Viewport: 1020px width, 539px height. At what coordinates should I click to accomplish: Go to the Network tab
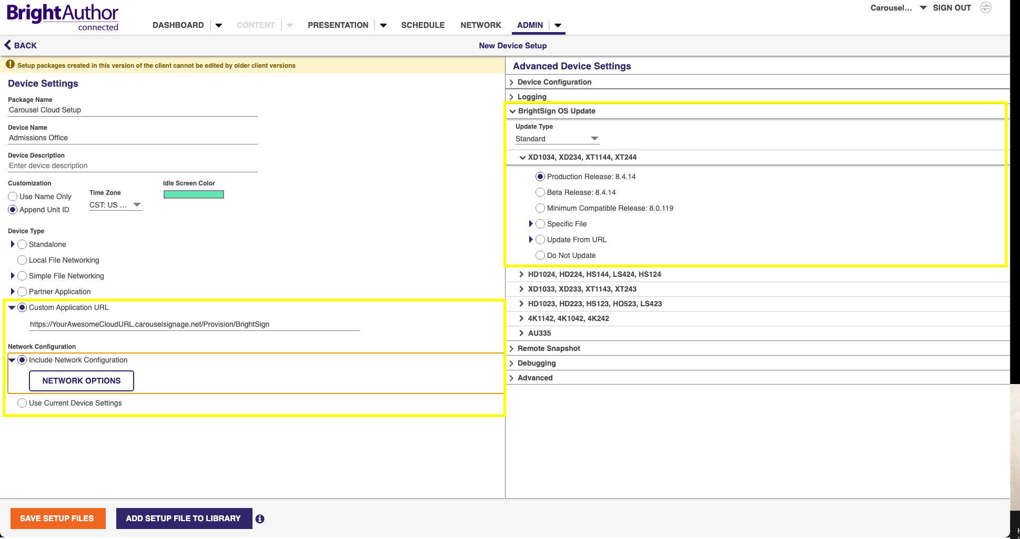click(x=481, y=25)
